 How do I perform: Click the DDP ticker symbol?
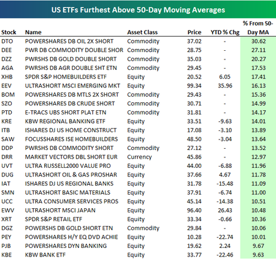7,148
